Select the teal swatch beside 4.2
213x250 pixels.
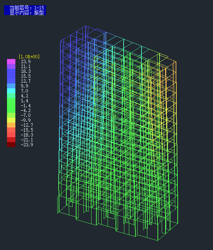tap(11, 96)
